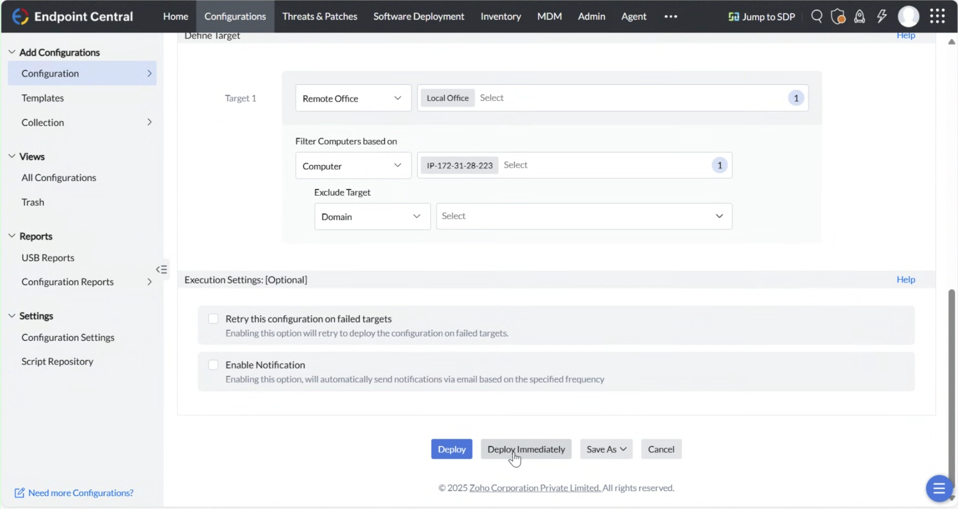
Task: Go to Threats & Patches tab
Action: coord(319,16)
